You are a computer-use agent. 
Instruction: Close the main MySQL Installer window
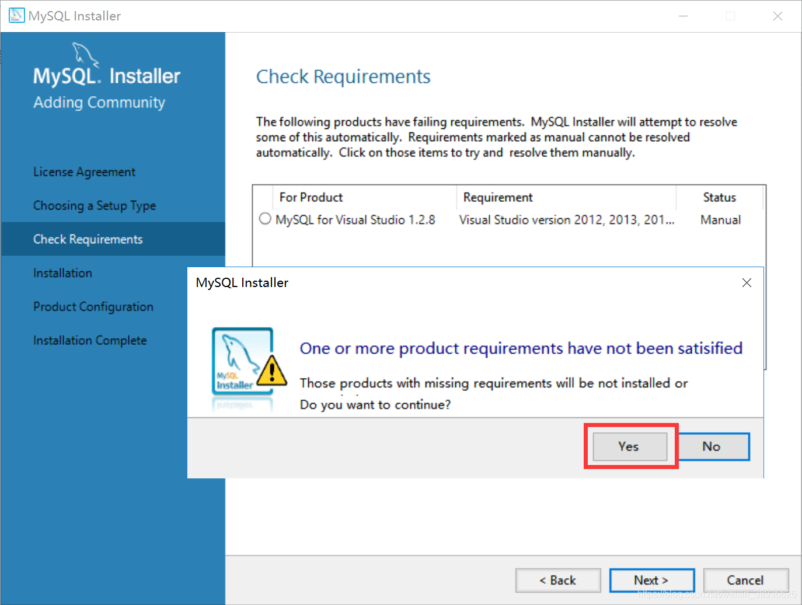[x=777, y=16]
